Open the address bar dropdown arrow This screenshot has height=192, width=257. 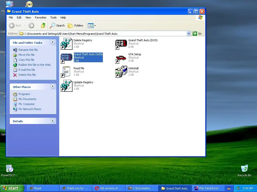click(188, 33)
